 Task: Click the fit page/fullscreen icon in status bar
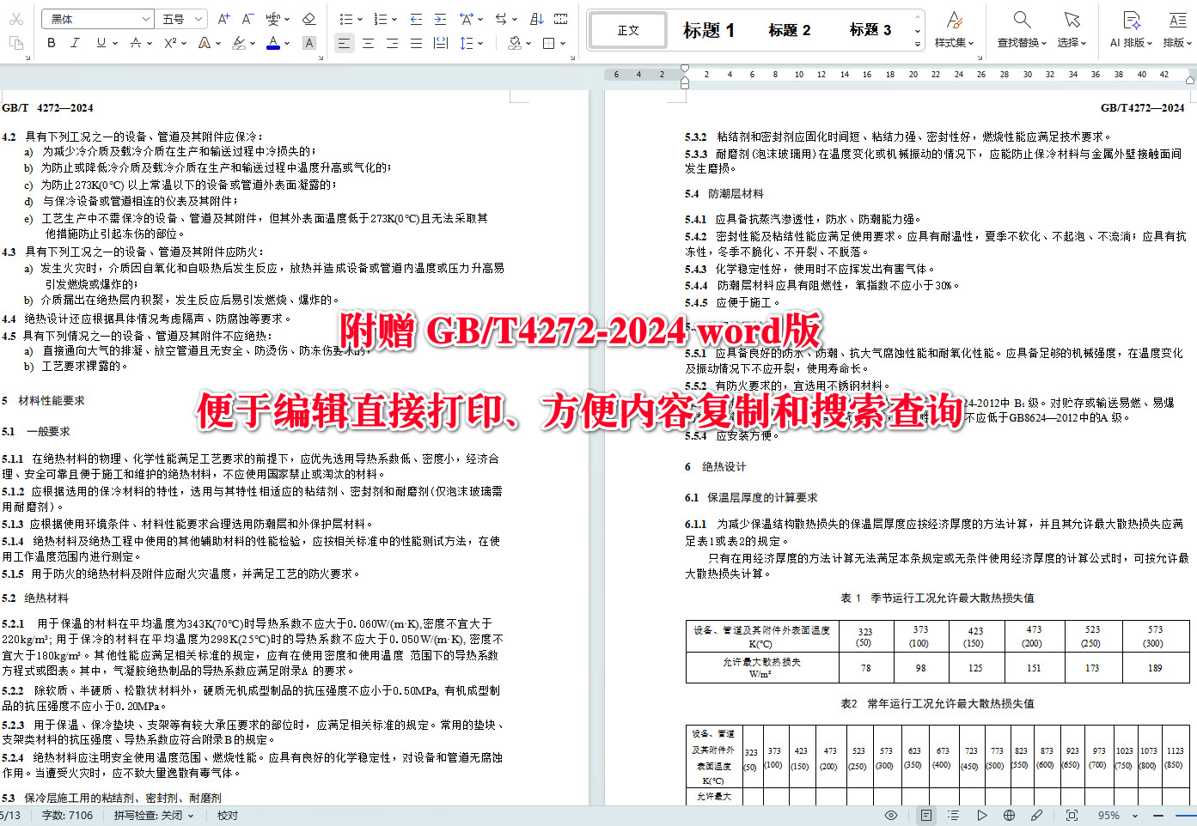1072,816
